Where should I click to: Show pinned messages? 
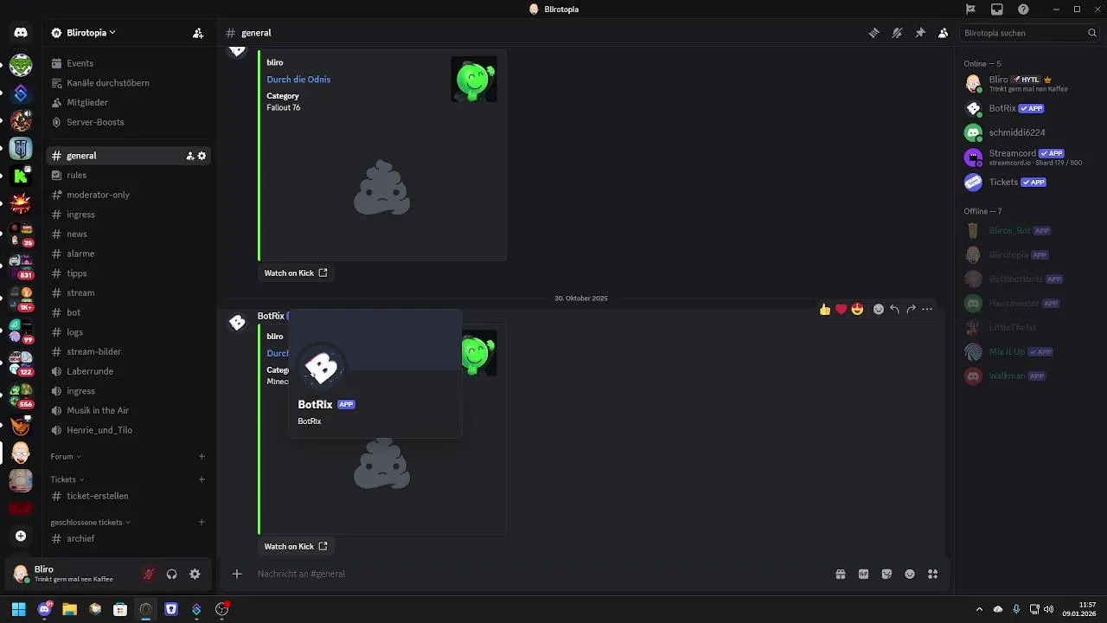click(x=920, y=33)
